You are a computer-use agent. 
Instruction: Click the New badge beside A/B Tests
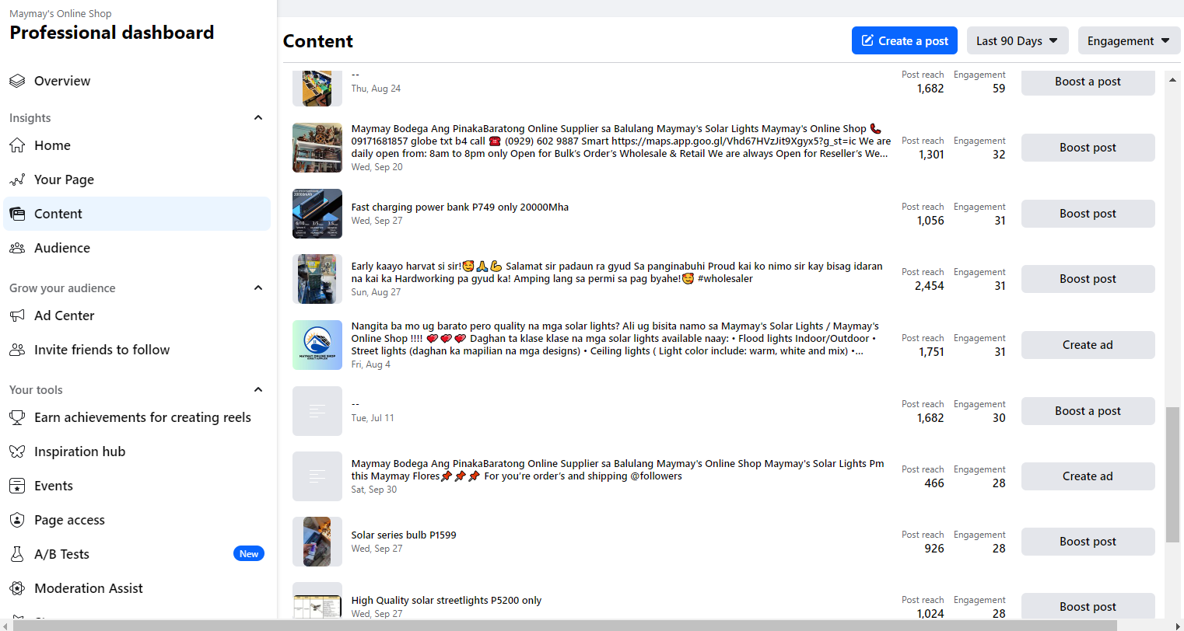tap(249, 554)
